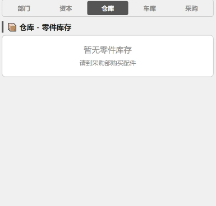Screen dimensions: 216x206
Task: Click the gap between 资本 and 仓库 tabs
Action: pyautogui.click(x=87, y=8)
